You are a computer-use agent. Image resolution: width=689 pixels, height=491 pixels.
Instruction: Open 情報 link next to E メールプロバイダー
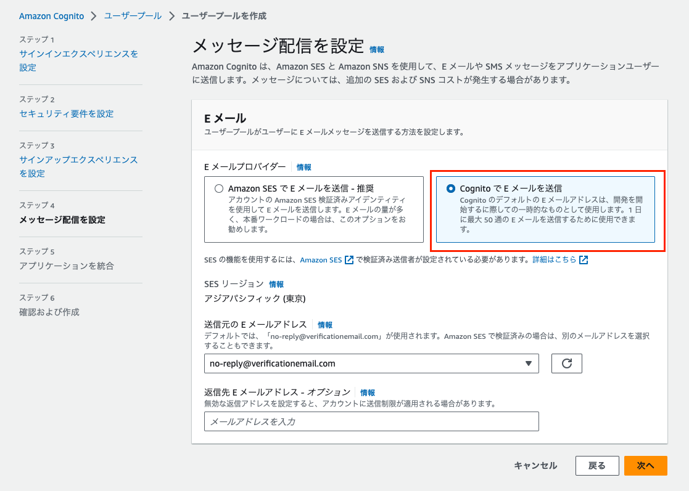[303, 167]
